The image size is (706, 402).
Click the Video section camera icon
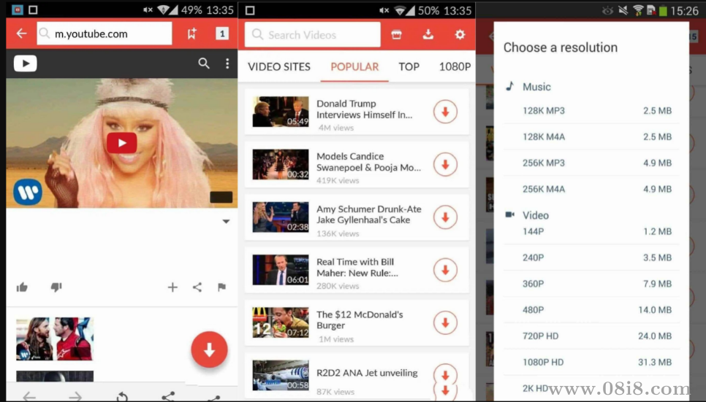(509, 214)
